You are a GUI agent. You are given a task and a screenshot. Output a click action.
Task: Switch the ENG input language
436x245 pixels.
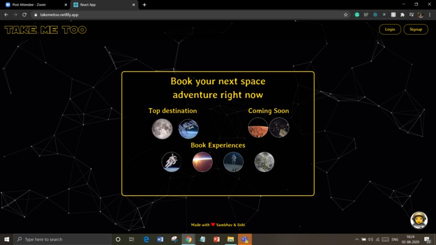[395, 239]
